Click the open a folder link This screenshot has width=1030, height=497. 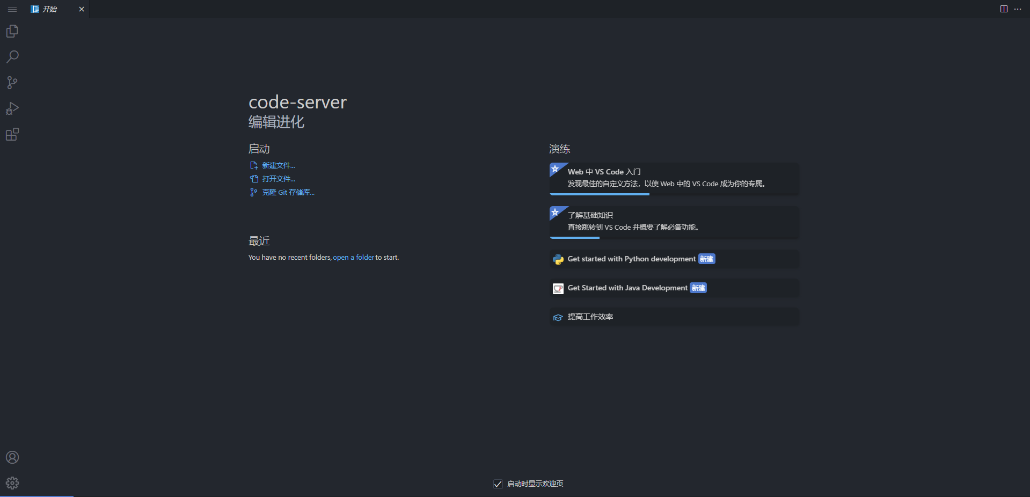[x=354, y=258]
